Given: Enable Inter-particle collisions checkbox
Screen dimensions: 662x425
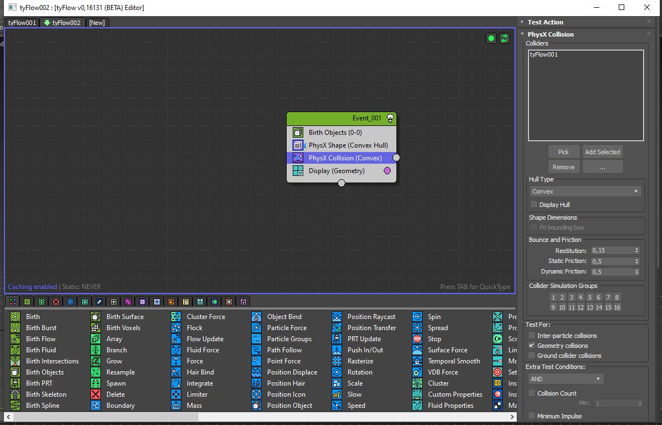Looking at the screenshot, I should (x=532, y=336).
